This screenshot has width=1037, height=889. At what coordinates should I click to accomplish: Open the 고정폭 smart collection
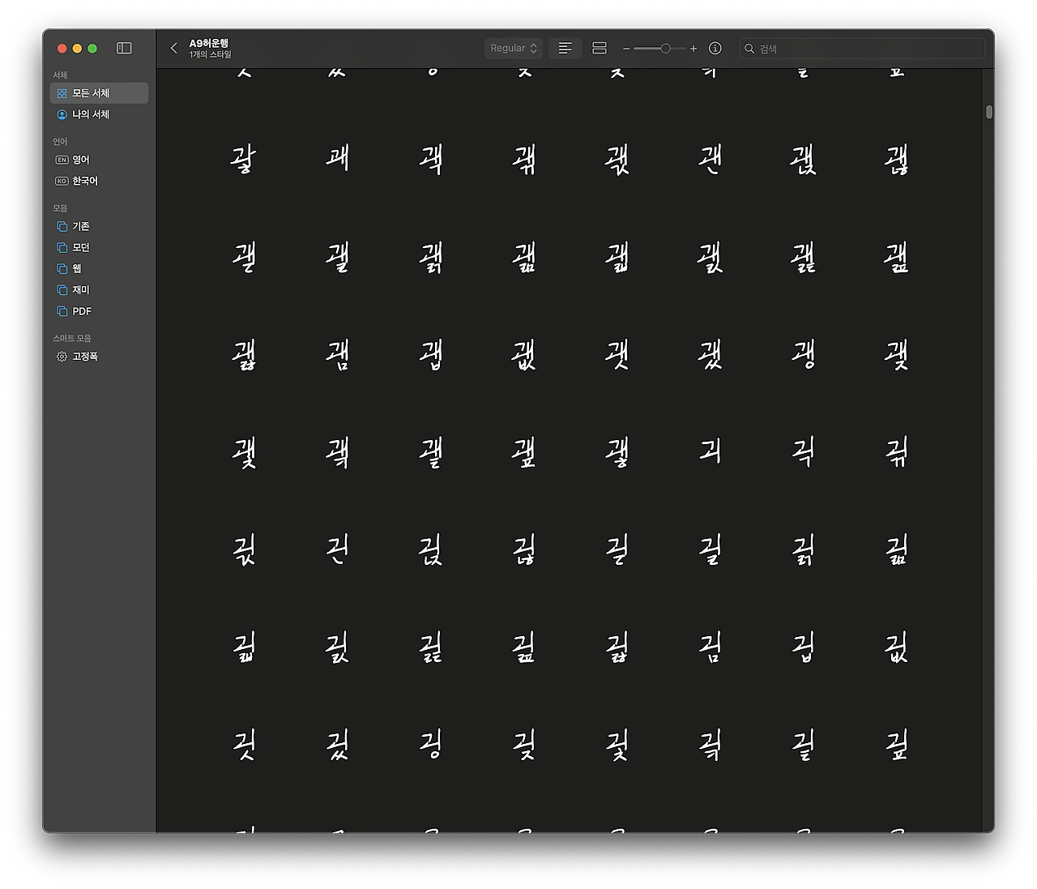99,357
